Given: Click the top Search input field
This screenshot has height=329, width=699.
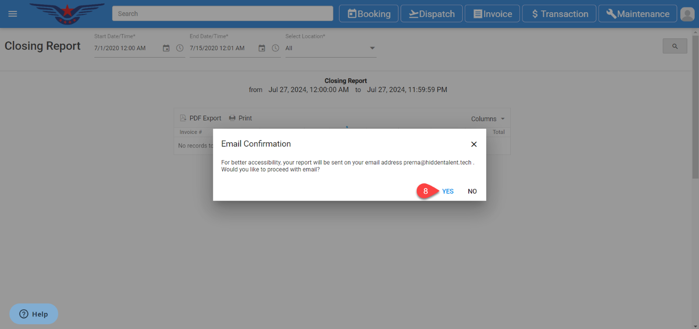Looking at the screenshot, I should coord(222,14).
